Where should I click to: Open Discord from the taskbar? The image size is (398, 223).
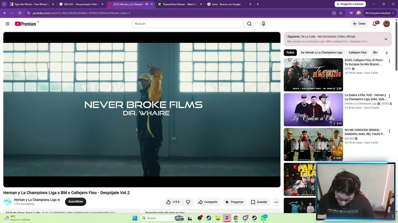tap(245, 218)
